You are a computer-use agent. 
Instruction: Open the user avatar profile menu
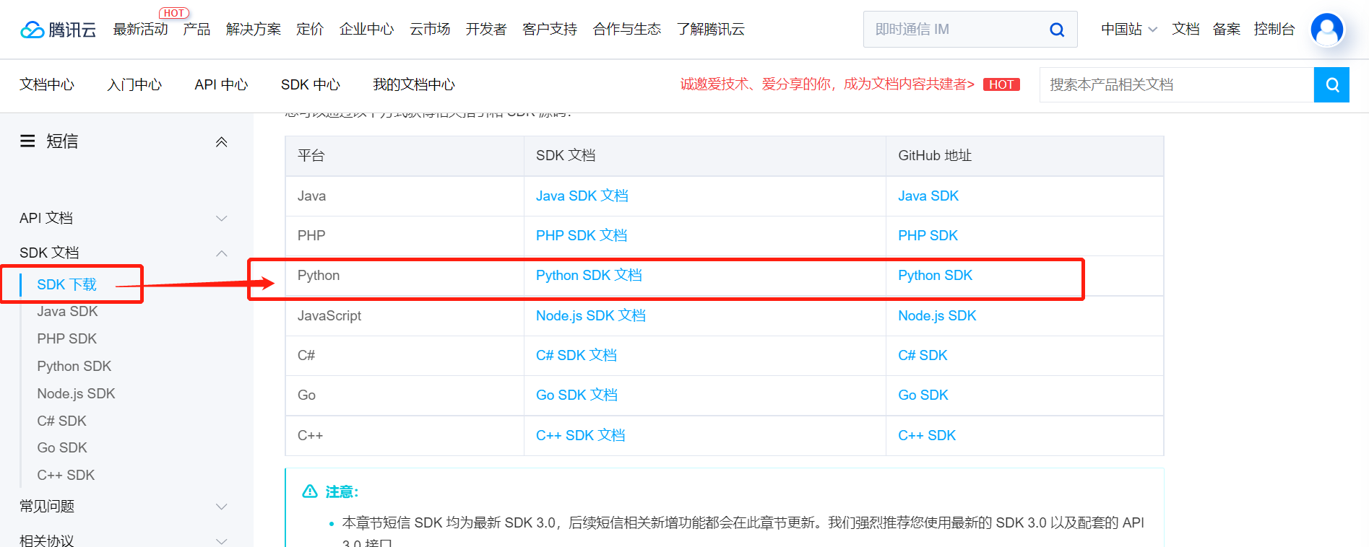tap(1327, 30)
